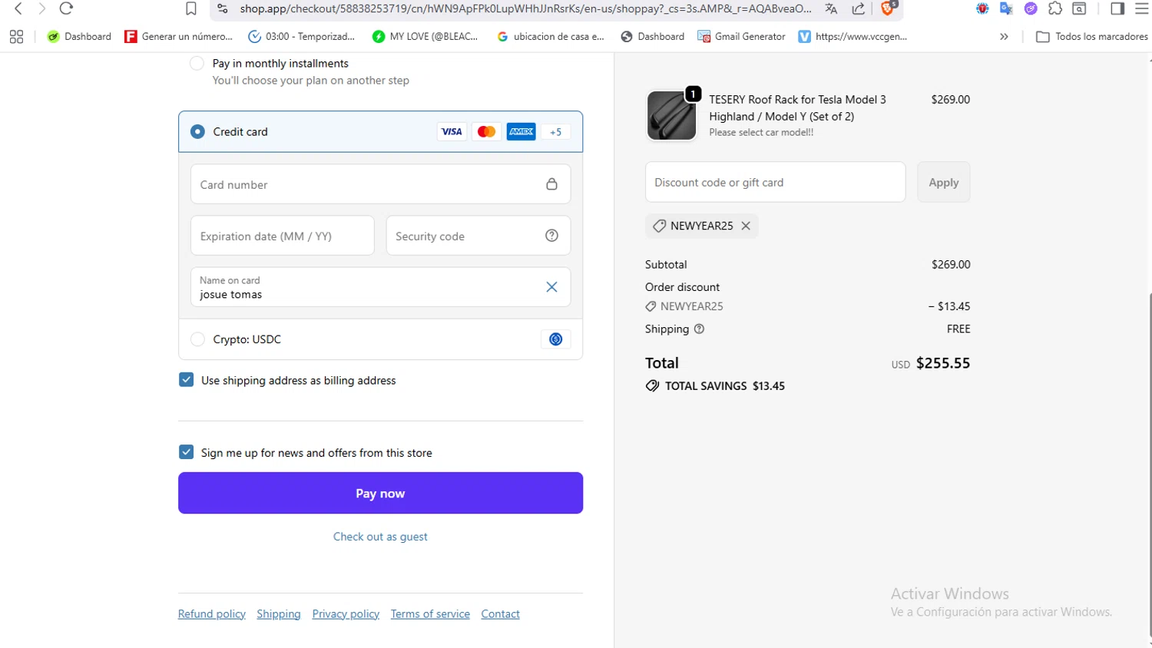1152x648 pixels.
Task: Open the Refund policy link
Action: click(x=211, y=614)
